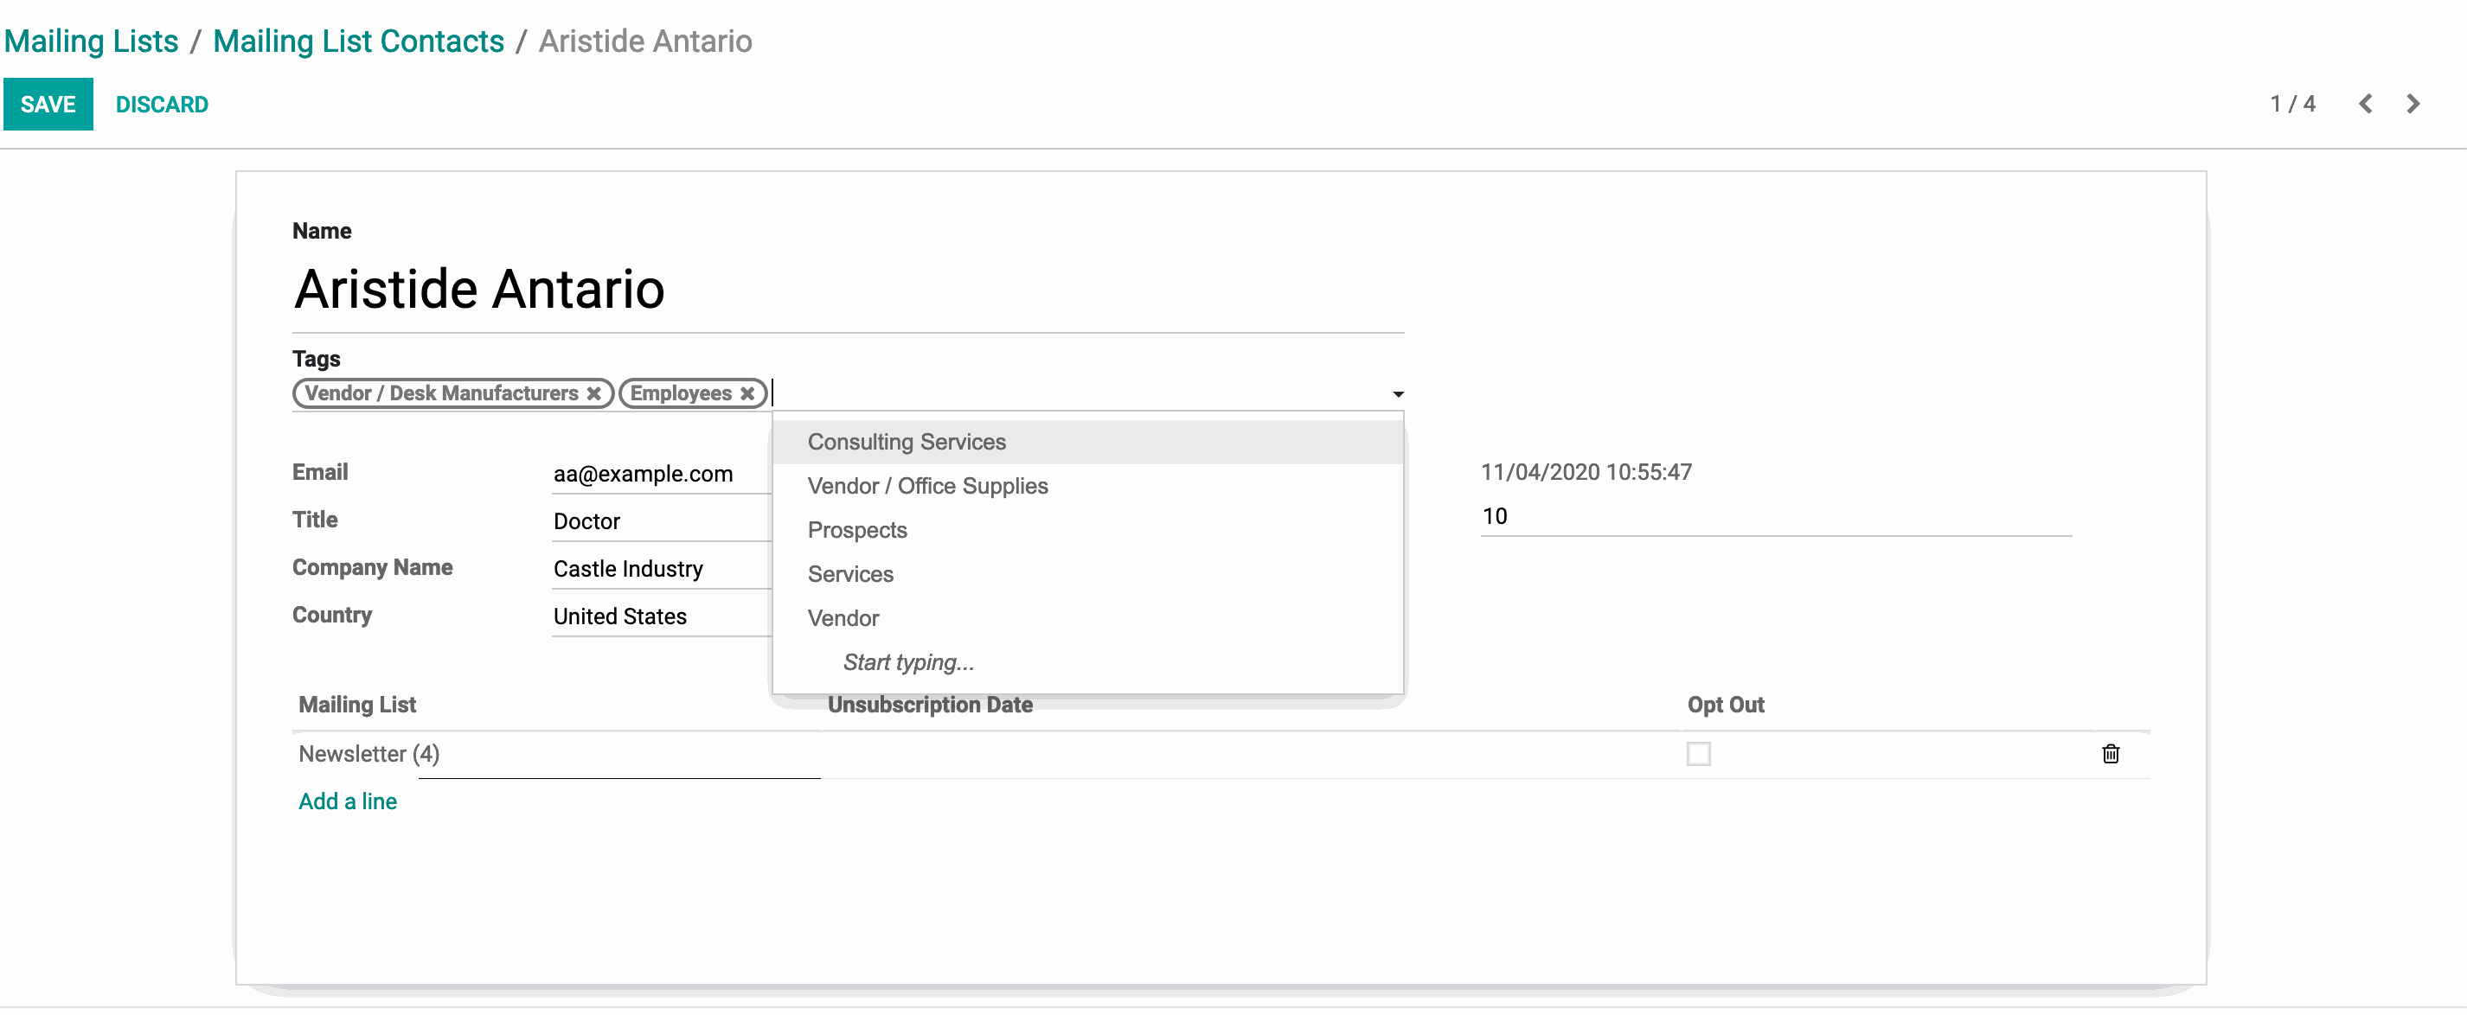Go to the previous contact record

[x=2365, y=105]
